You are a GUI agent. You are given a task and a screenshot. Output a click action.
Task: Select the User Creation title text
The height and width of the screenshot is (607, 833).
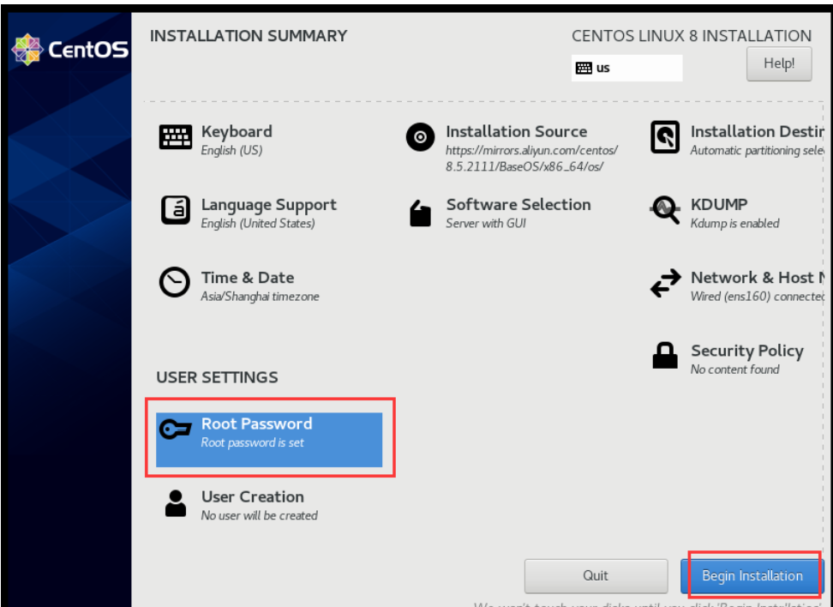click(x=252, y=496)
